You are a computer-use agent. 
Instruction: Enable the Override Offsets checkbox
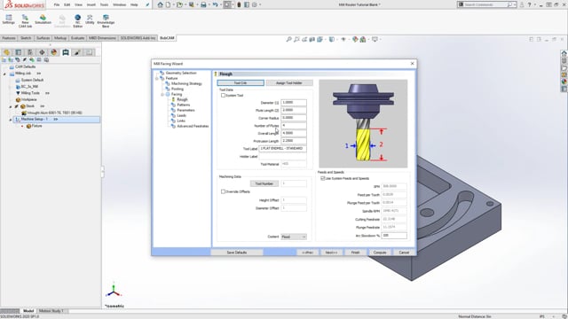[x=223, y=191]
